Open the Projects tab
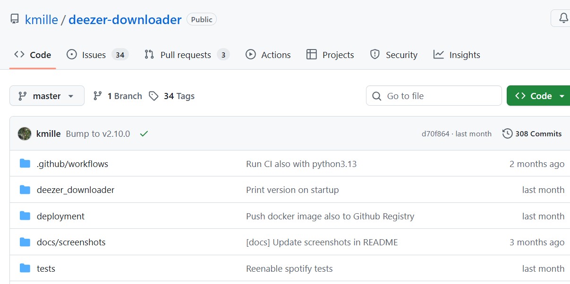The width and height of the screenshot is (570, 284). [330, 55]
